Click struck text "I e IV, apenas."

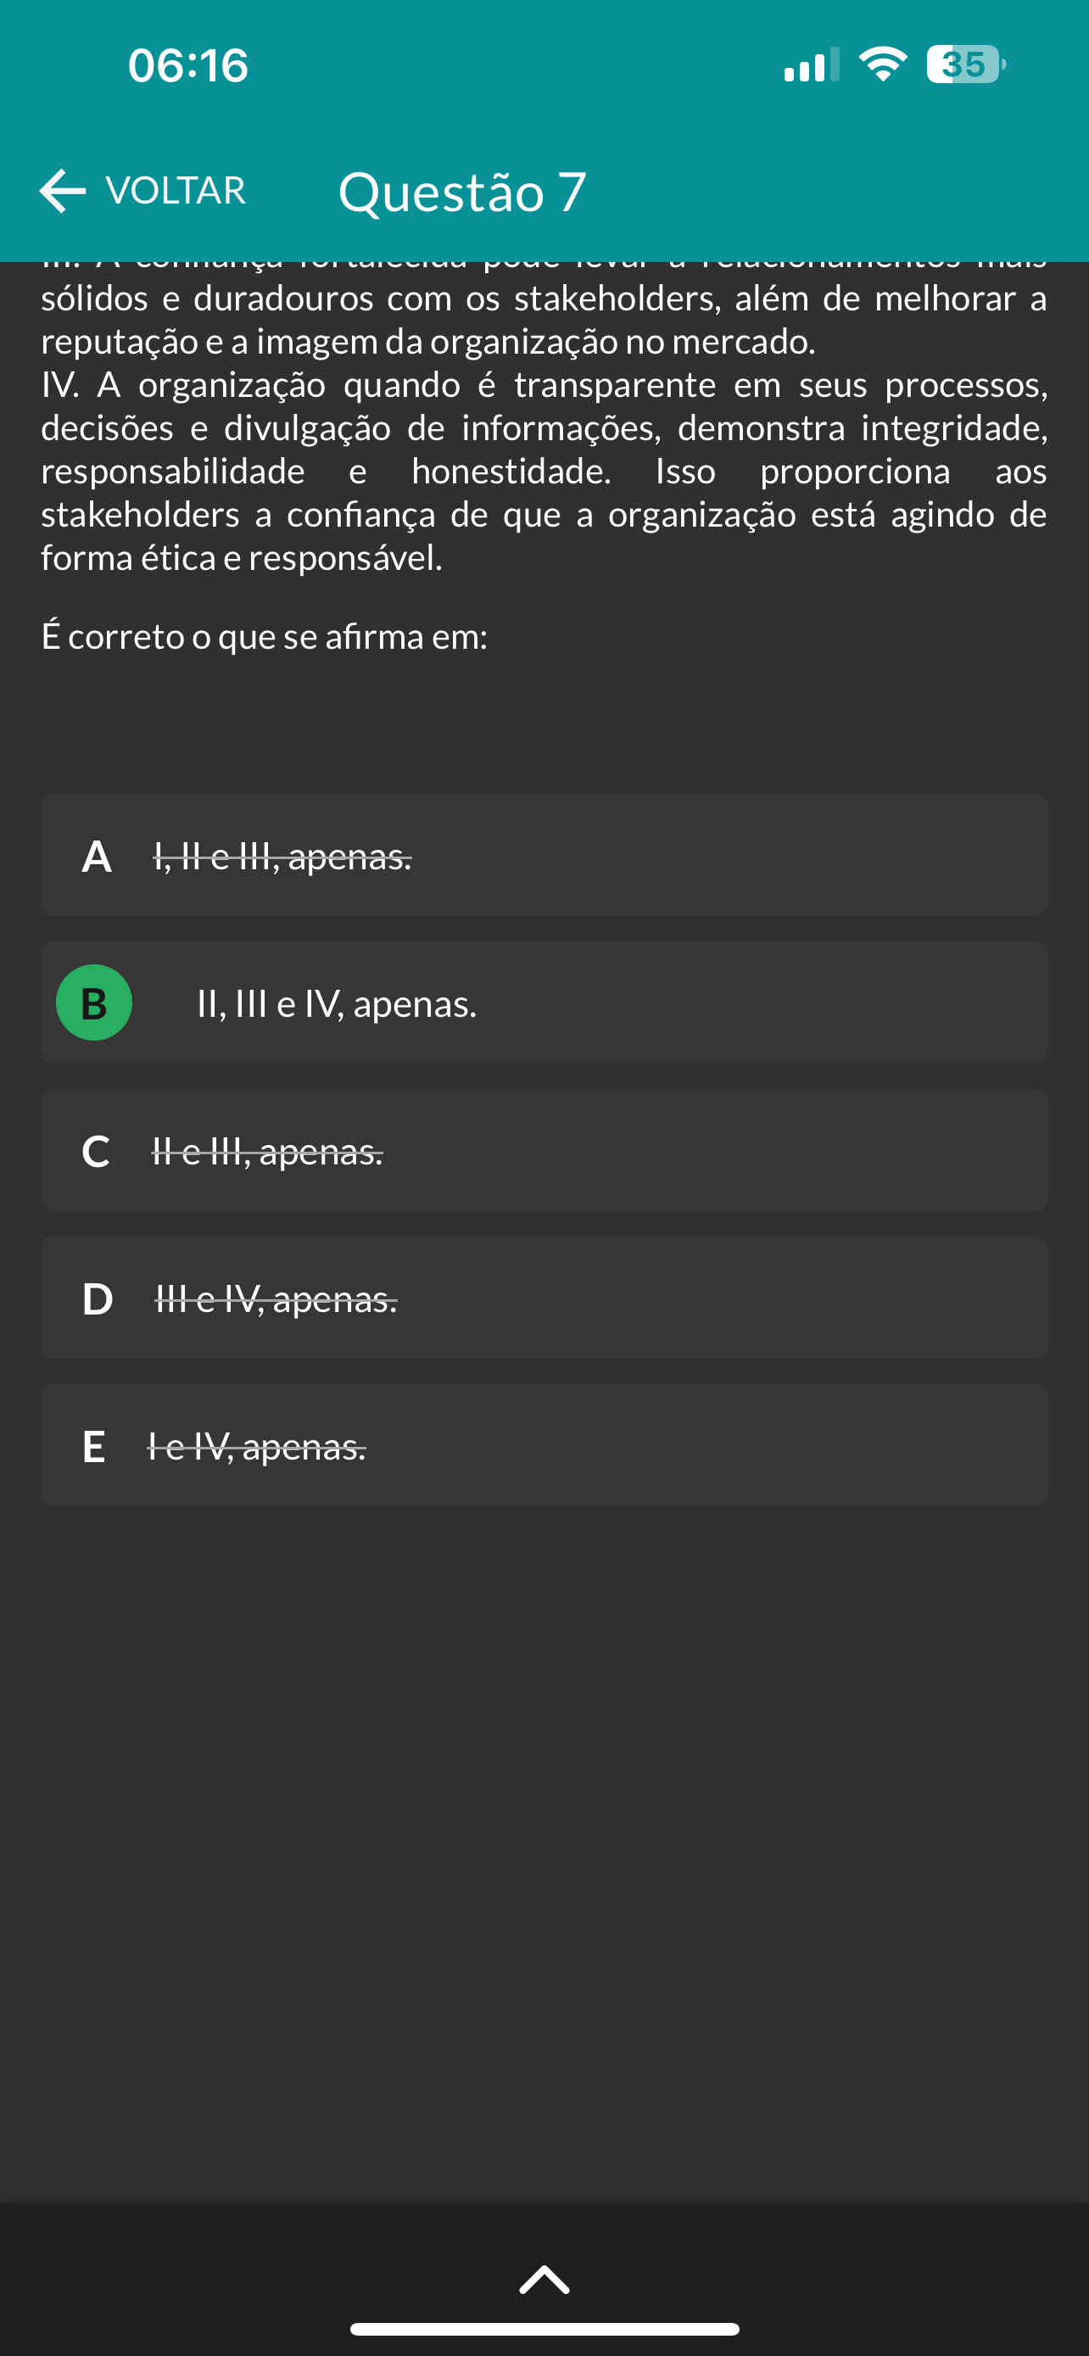click(x=257, y=1447)
